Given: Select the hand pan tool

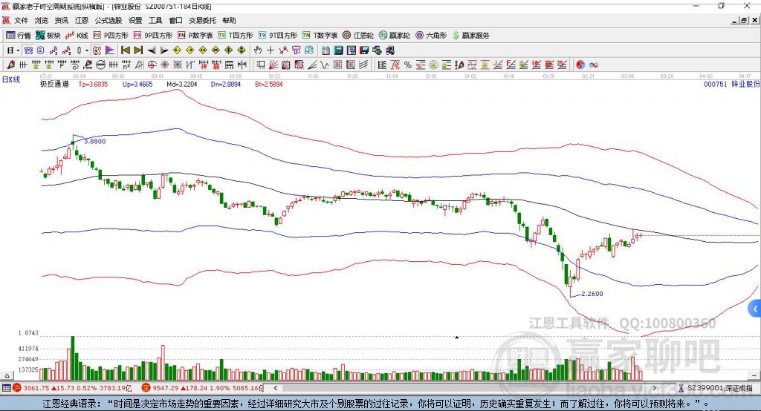Looking at the screenshot, I should point(258,50).
